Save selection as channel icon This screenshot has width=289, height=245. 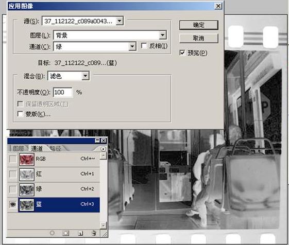pyautogui.click(x=65, y=233)
